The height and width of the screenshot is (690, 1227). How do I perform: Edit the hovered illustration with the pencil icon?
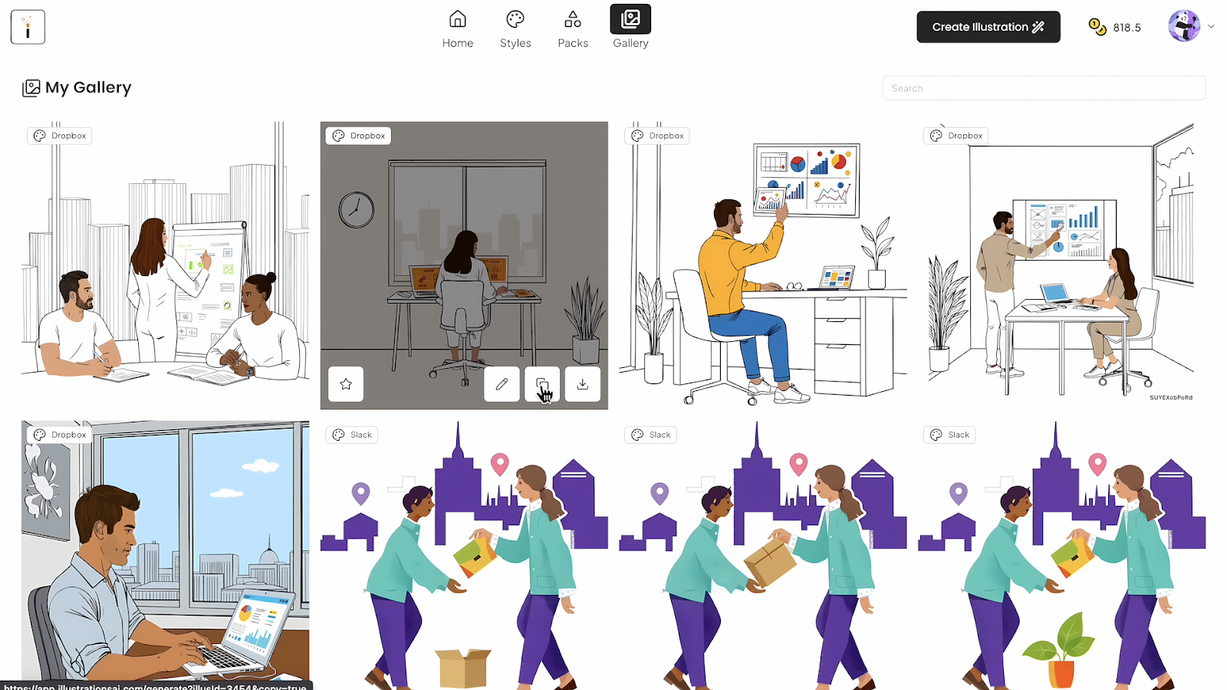[x=502, y=384]
